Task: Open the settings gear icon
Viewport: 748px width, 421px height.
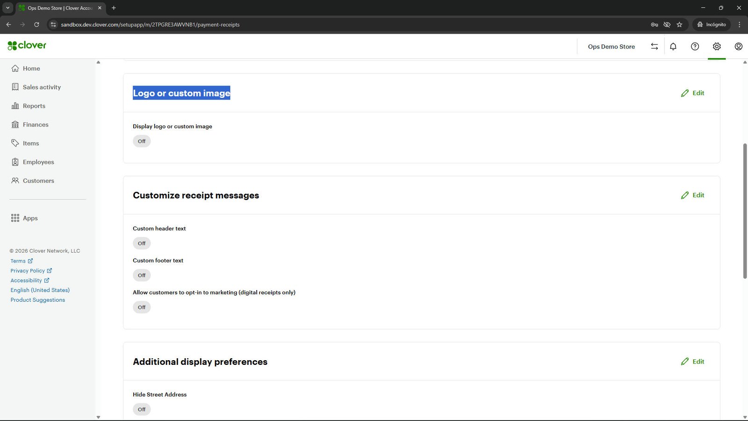Action: pos(717,46)
